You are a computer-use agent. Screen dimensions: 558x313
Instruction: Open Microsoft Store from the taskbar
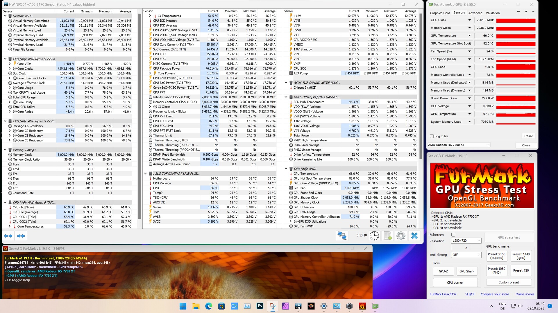click(x=221, y=306)
